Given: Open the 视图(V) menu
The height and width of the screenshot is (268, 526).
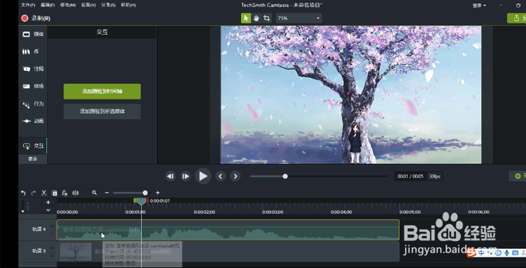Looking at the screenshot, I should click(88, 5).
